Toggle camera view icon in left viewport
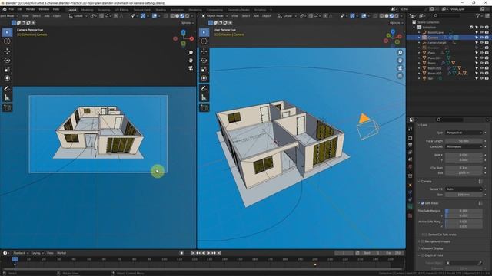This screenshot has width=492, height=276. coord(191,68)
